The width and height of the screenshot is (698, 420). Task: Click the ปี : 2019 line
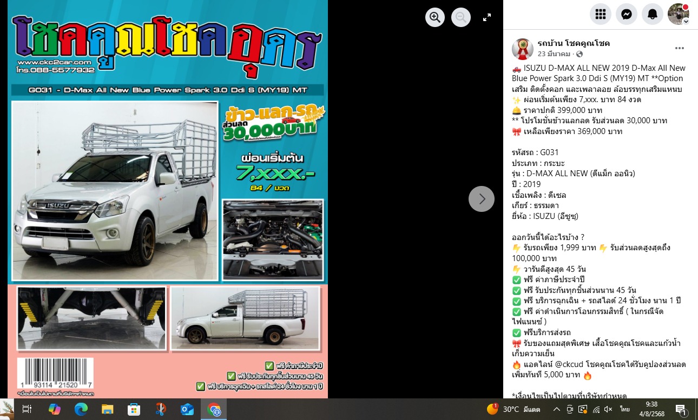pos(526,184)
